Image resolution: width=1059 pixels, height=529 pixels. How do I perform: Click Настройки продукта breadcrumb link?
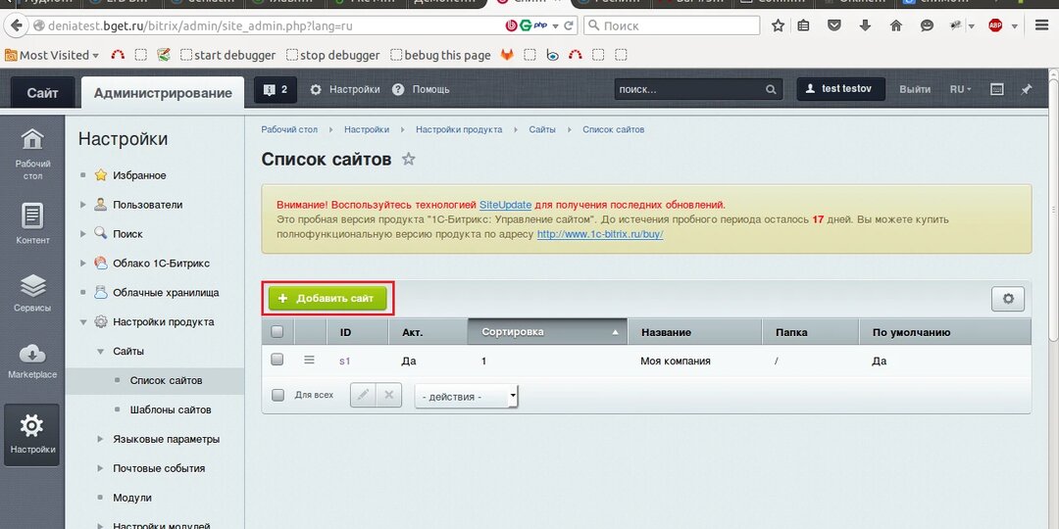(459, 129)
